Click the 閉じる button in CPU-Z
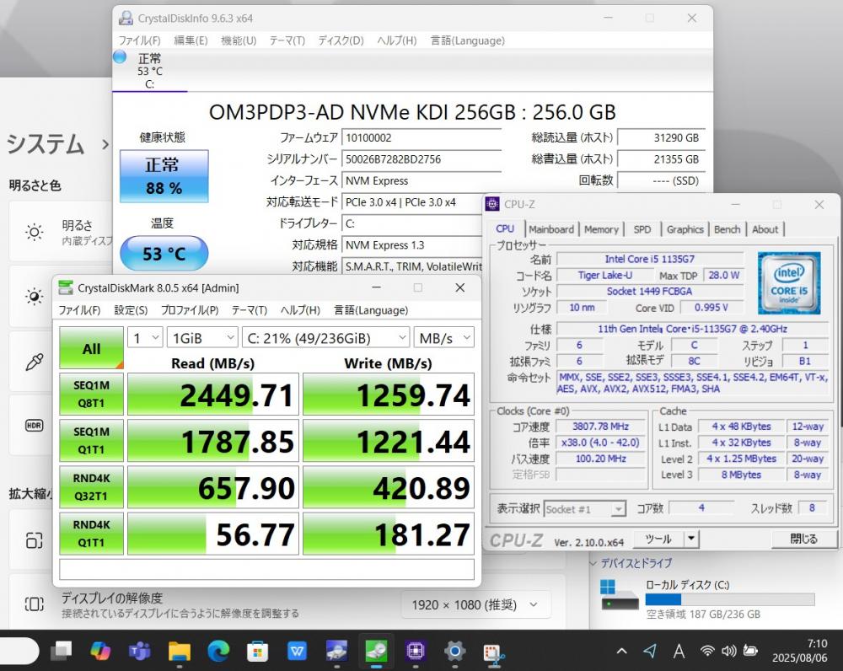This screenshot has width=843, height=671. tap(803, 538)
